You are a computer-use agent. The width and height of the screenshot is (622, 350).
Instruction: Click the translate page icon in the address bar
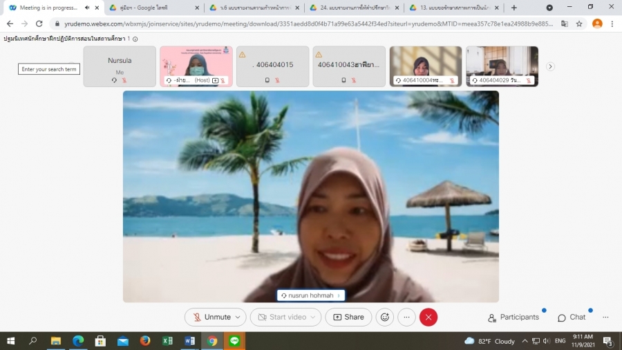click(565, 23)
